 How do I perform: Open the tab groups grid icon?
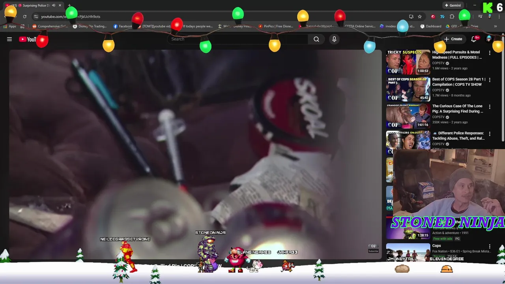click(22, 26)
